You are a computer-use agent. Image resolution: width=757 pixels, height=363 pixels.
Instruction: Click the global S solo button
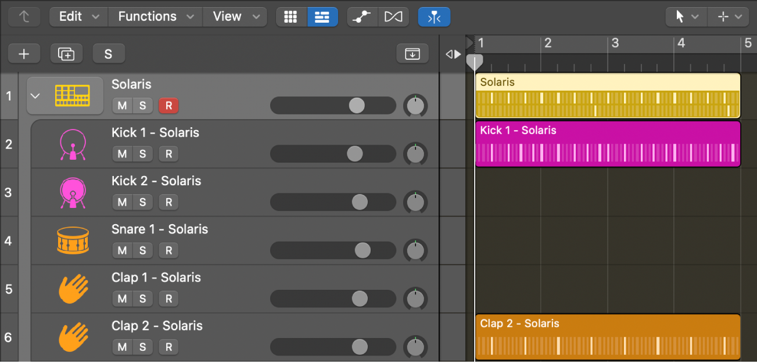tap(109, 53)
